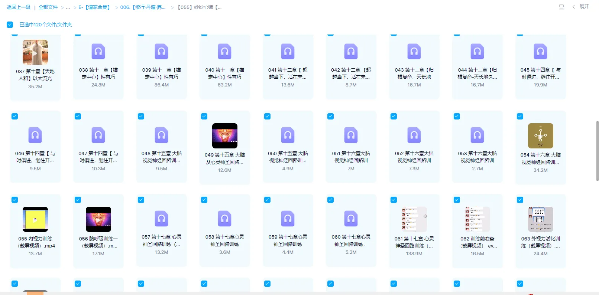Open thumbnail 063 外视力活化训练
Screen dimensions: 599x295
[x=541, y=219]
